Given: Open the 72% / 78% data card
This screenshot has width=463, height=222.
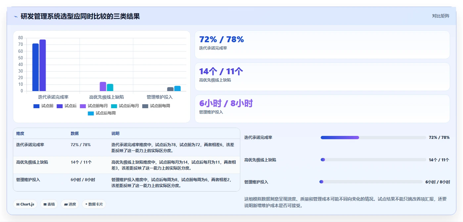Looking at the screenshot, I should point(322,45).
